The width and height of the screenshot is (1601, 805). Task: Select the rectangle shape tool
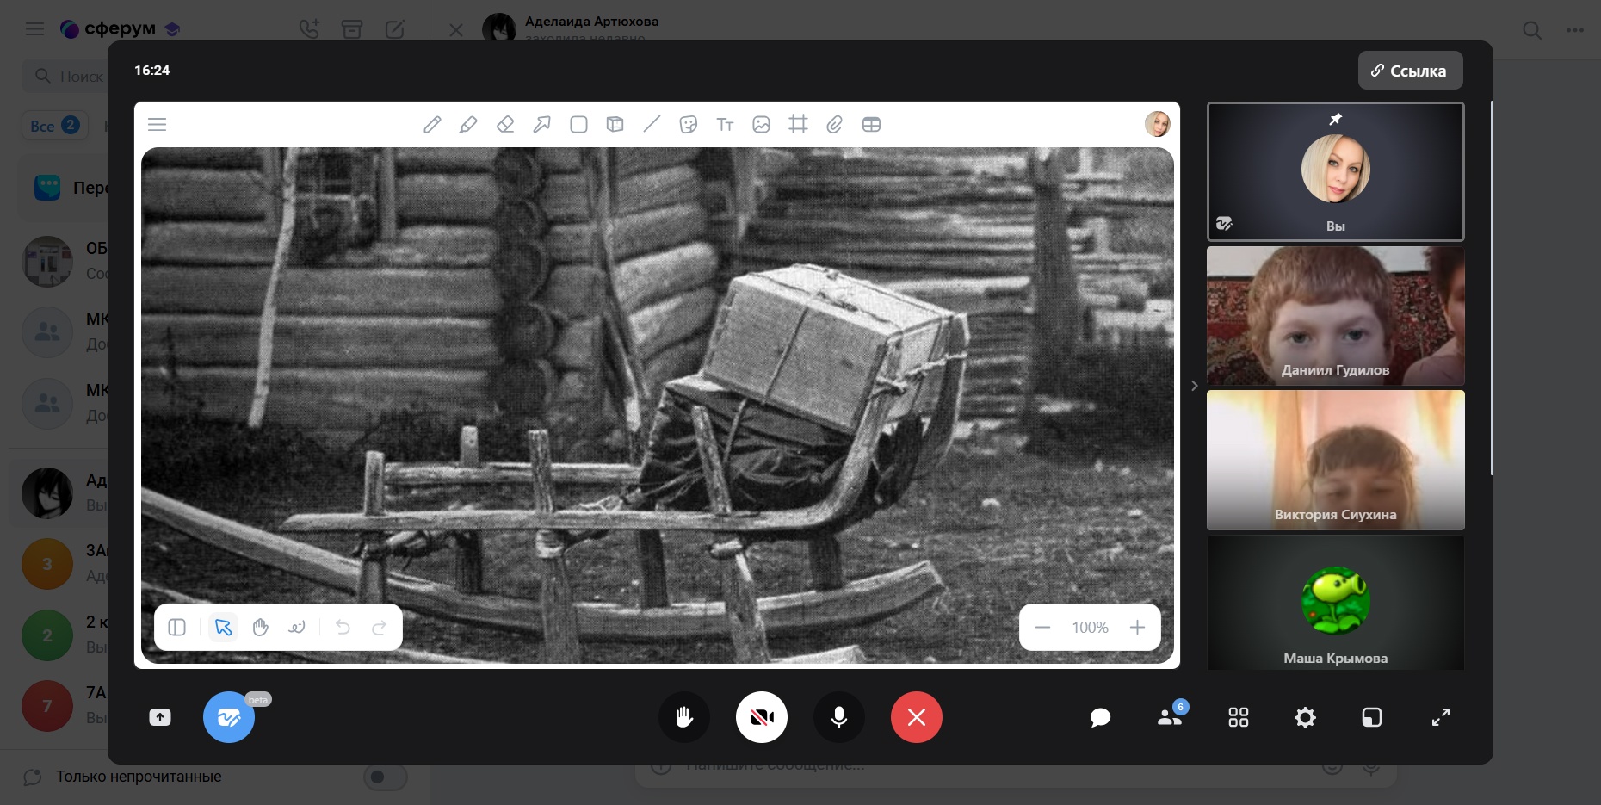(578, 125)
